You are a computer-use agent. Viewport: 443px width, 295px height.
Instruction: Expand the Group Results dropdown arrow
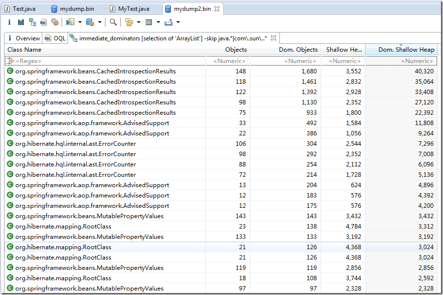139,22
